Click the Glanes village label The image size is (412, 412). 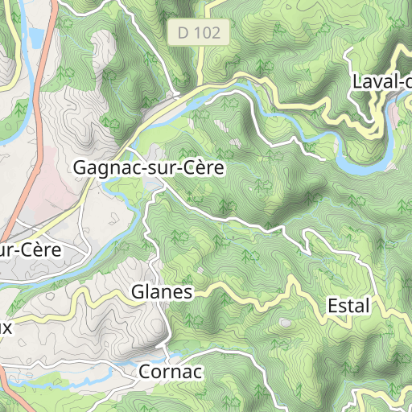(162, 292)
